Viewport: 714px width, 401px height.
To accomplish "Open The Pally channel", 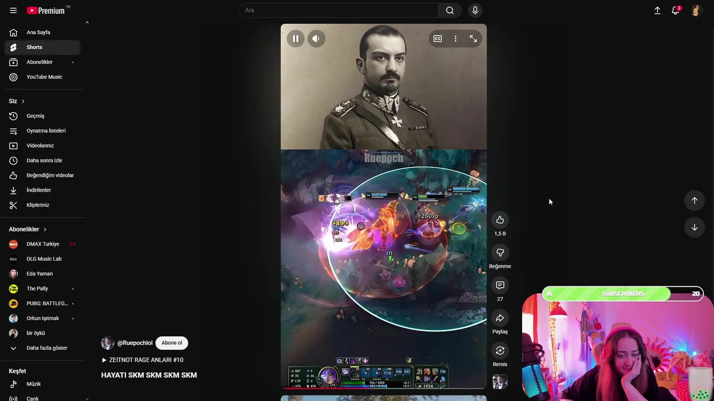I will pyautogui.click(x=42, y=288).
